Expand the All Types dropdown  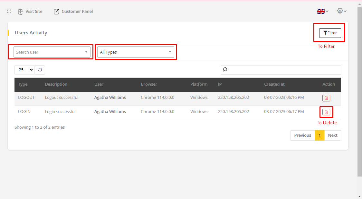(x=136, y=52)
